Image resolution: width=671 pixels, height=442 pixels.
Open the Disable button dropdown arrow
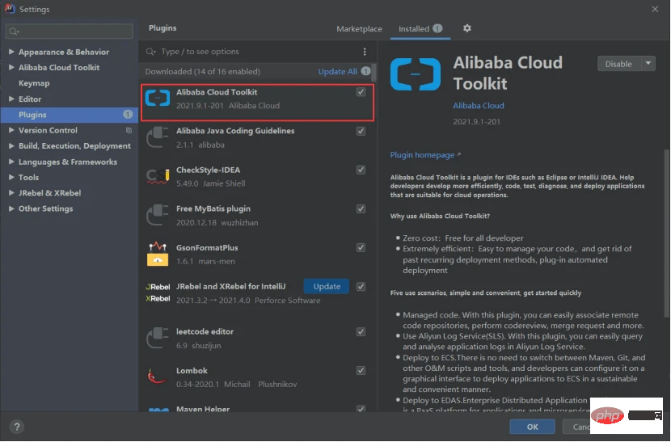click(x=648, y=64)
